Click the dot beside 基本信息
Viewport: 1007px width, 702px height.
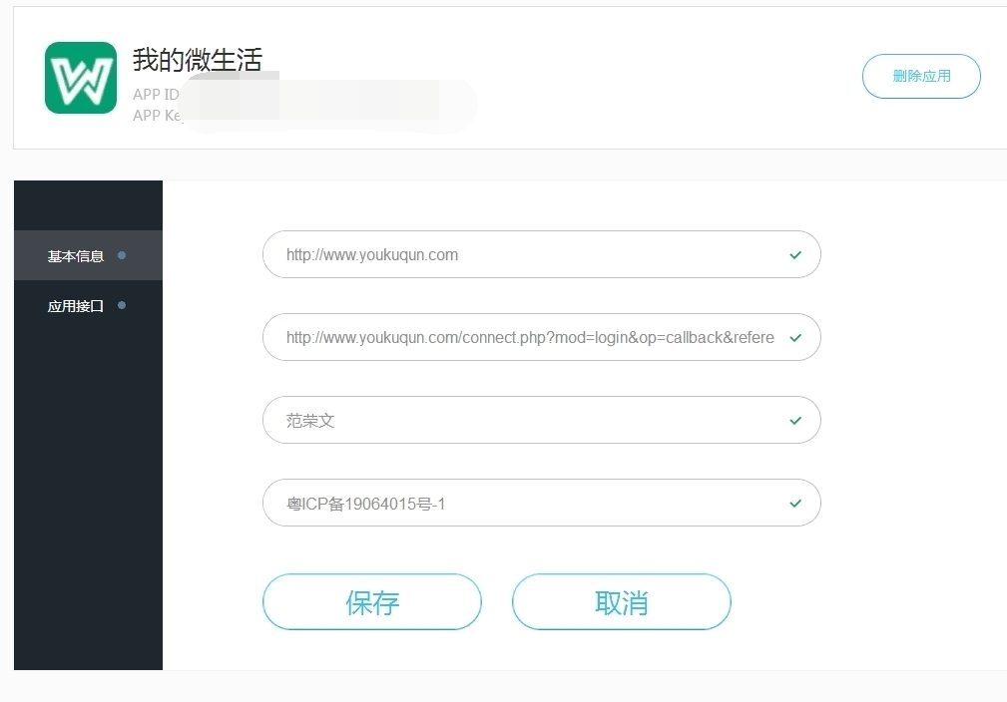click(122, 255)
